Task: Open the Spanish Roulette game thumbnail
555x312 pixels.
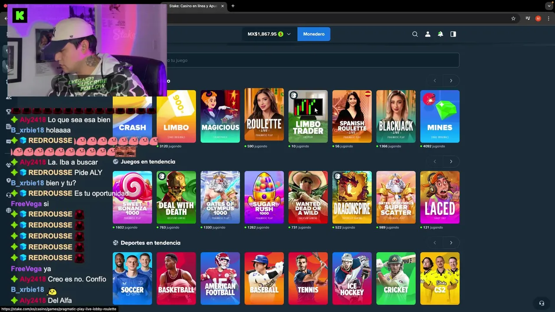Action: coord(352,116)
